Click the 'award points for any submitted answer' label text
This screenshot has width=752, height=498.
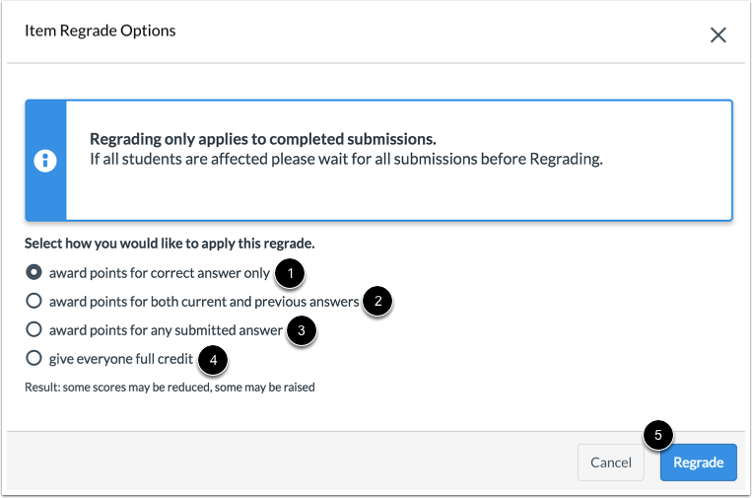166,330
